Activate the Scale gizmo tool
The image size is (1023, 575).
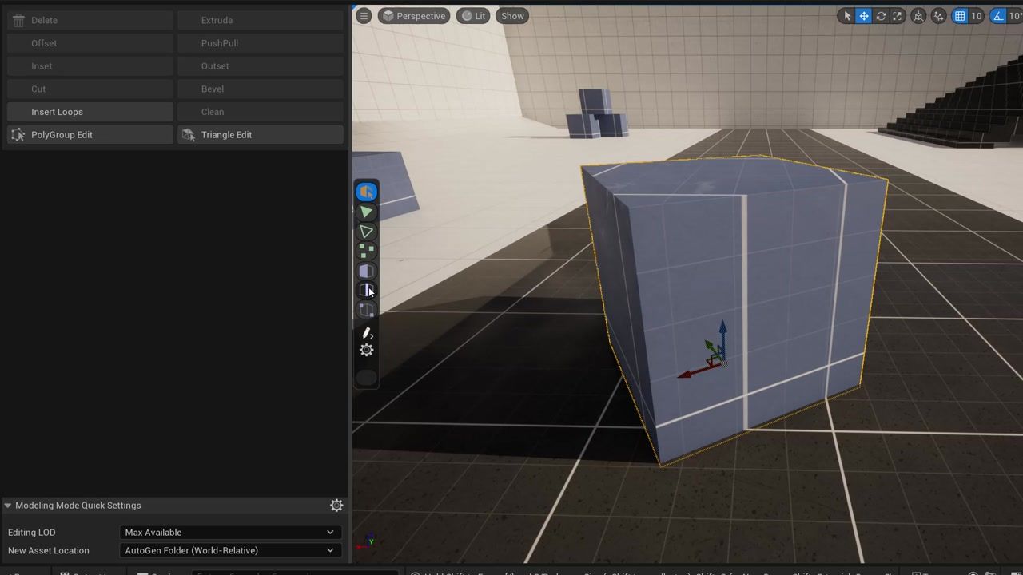(x=898, y=16)
